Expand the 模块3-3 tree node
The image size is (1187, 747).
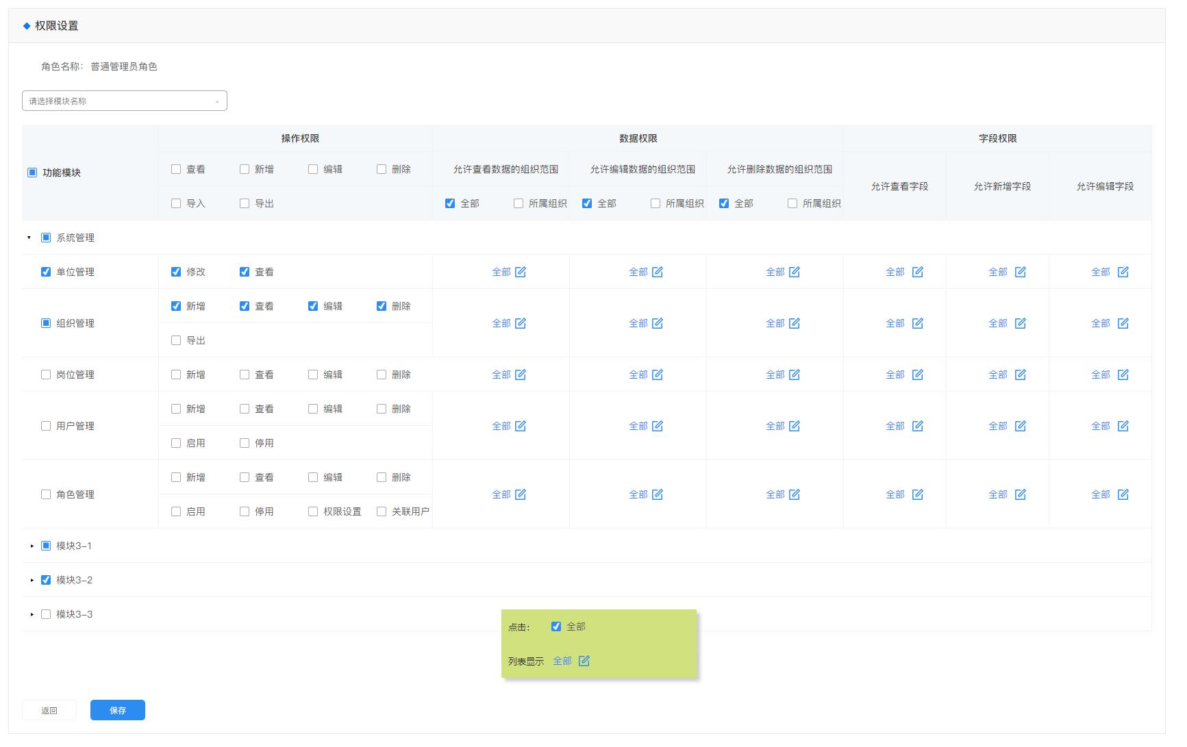click(x=32, y=614)
